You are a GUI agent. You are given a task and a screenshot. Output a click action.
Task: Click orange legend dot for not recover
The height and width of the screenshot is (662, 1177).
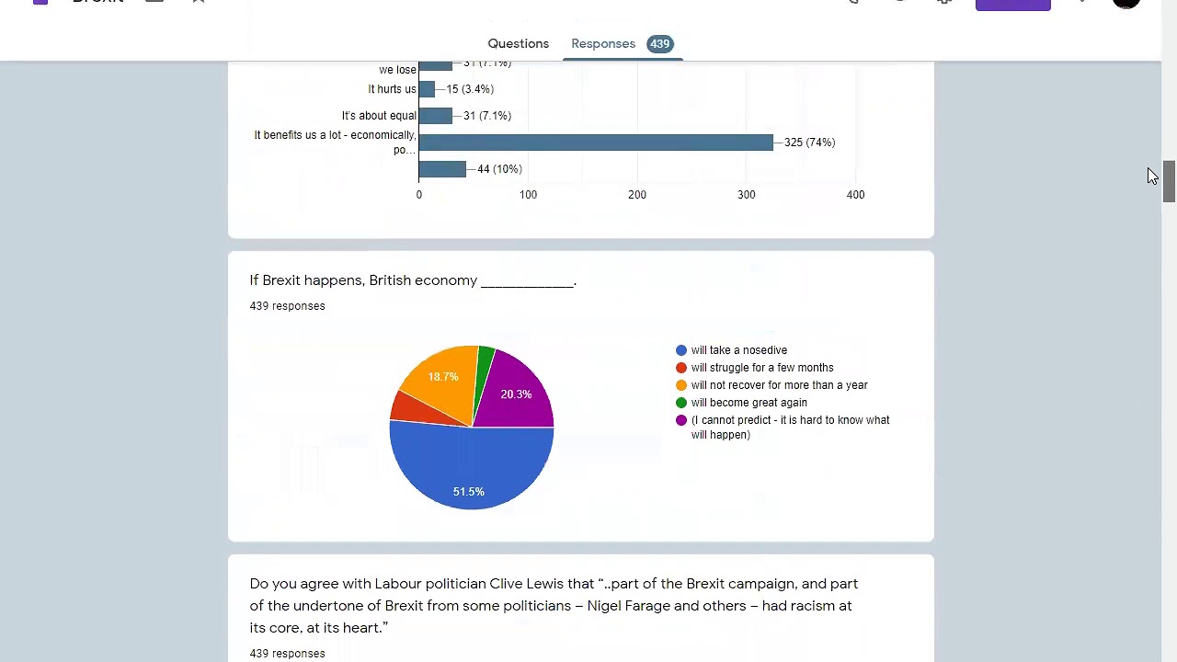coord(681,385)
